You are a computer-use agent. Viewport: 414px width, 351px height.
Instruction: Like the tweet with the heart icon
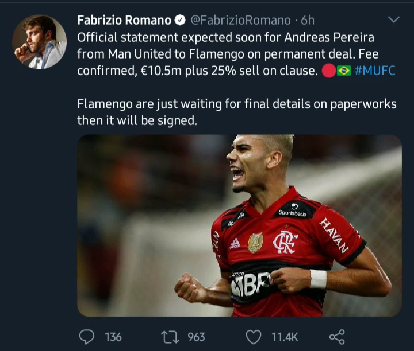pyautogui.click(x=254, y=337)
